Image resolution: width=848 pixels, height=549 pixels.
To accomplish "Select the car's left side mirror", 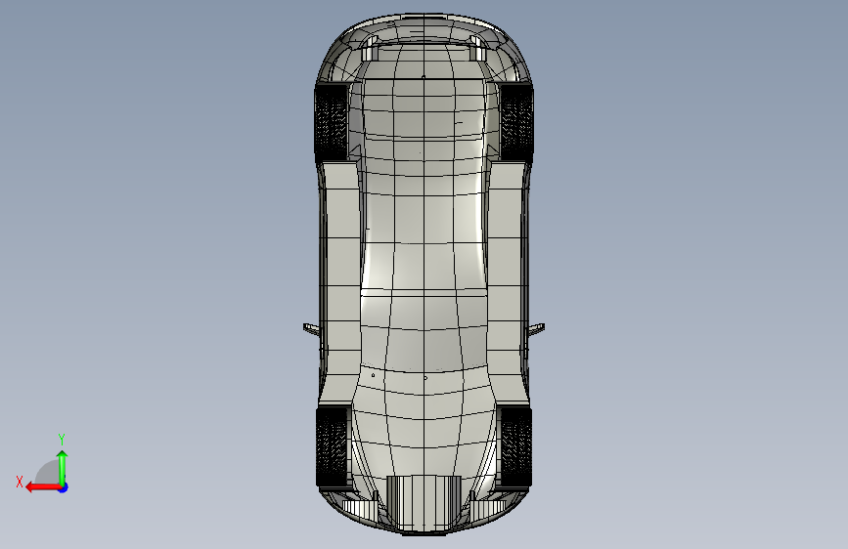I will (311, 328).
